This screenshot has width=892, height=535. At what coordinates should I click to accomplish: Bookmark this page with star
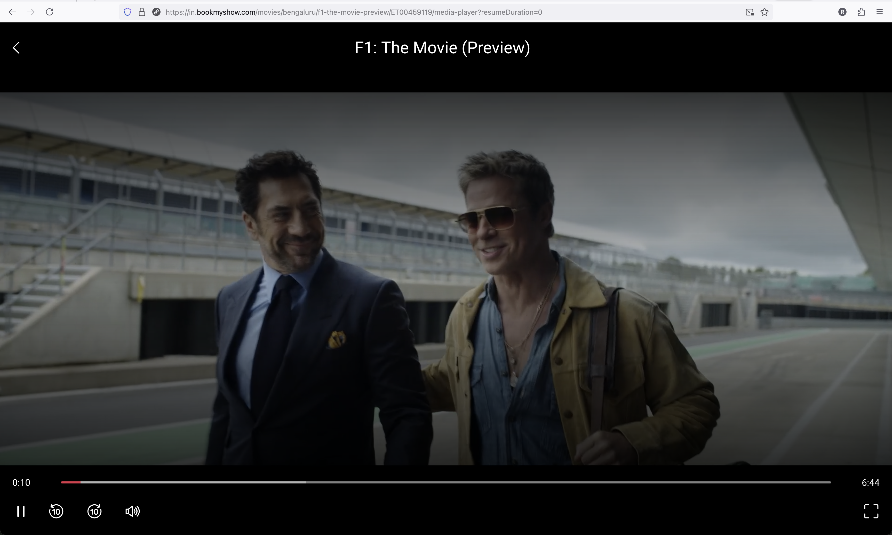[764, 12]
